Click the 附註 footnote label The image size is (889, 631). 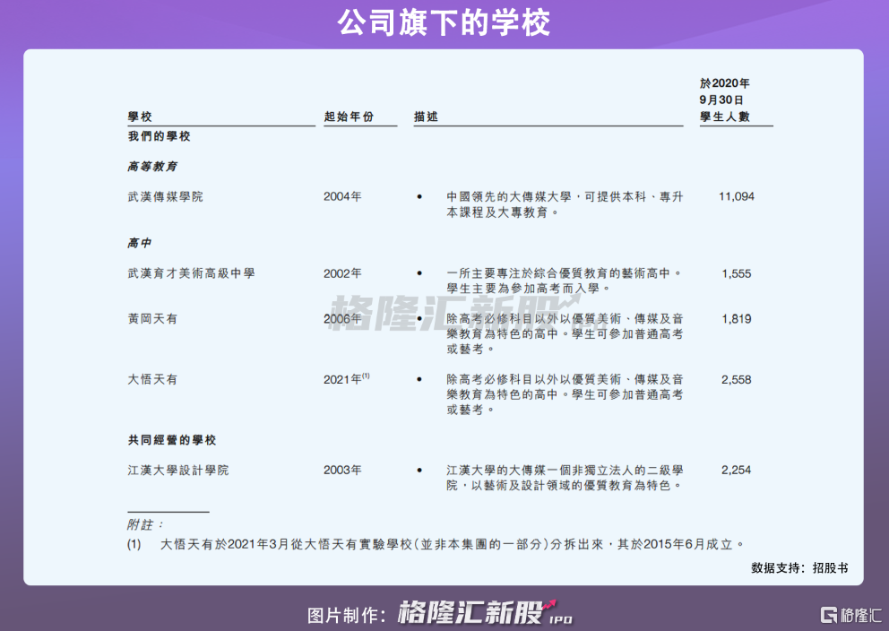tap(143, 524)
